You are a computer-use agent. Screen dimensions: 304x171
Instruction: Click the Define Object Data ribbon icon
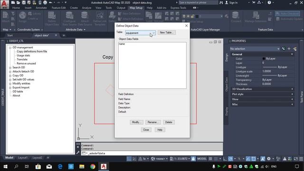click(52, 19)
